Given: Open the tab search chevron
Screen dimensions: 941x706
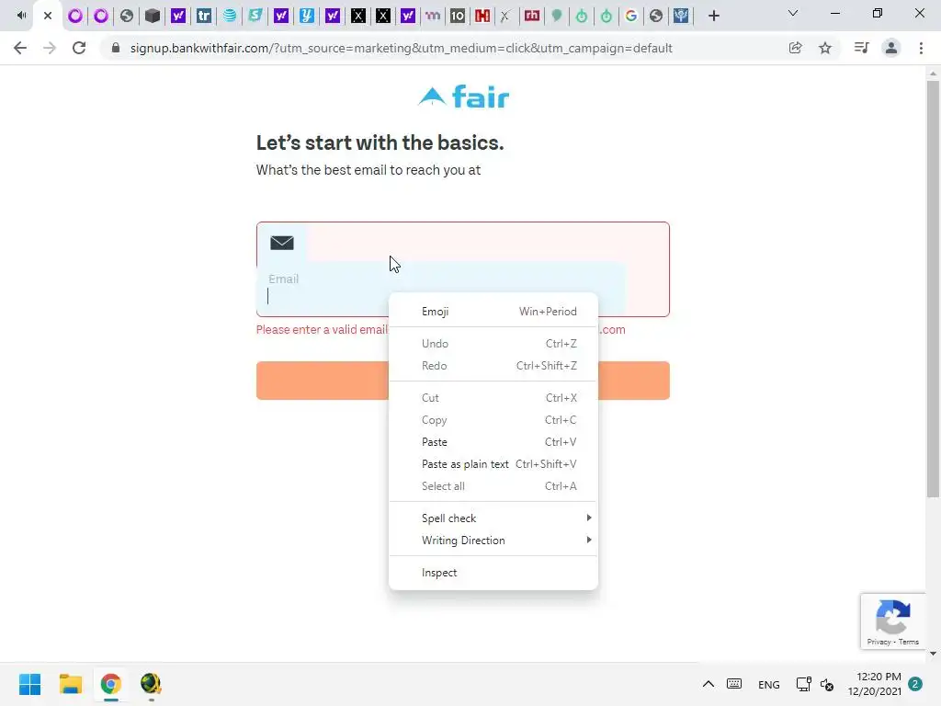Looking at the screenshot, I should [x=793, y=13].
